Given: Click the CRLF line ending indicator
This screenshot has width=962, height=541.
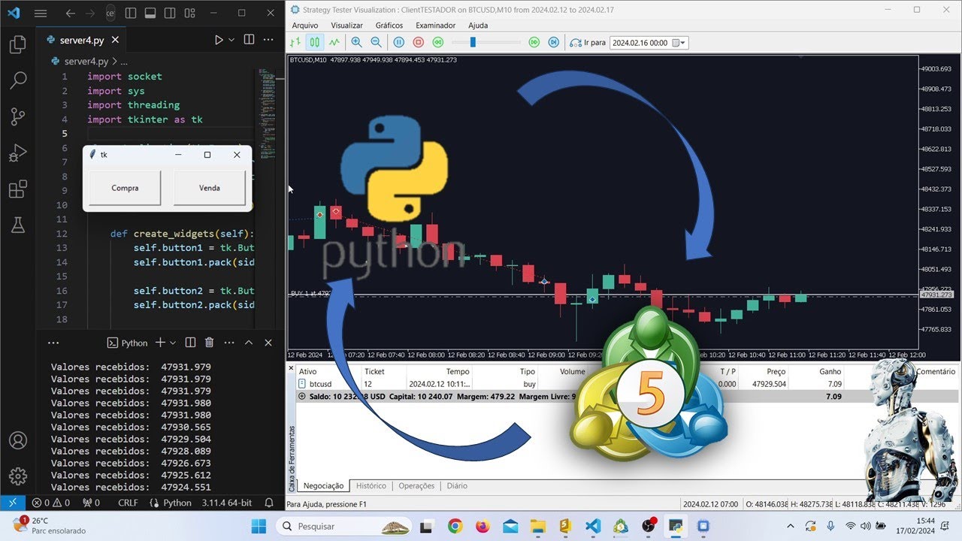Looking at the screenshot, I should [x=128, y=503].
